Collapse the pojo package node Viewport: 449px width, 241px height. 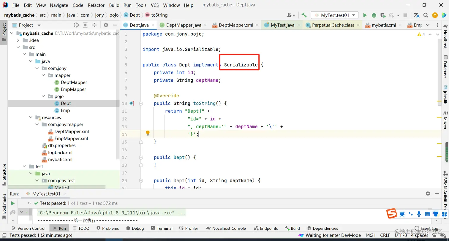(x=43, y=96)
